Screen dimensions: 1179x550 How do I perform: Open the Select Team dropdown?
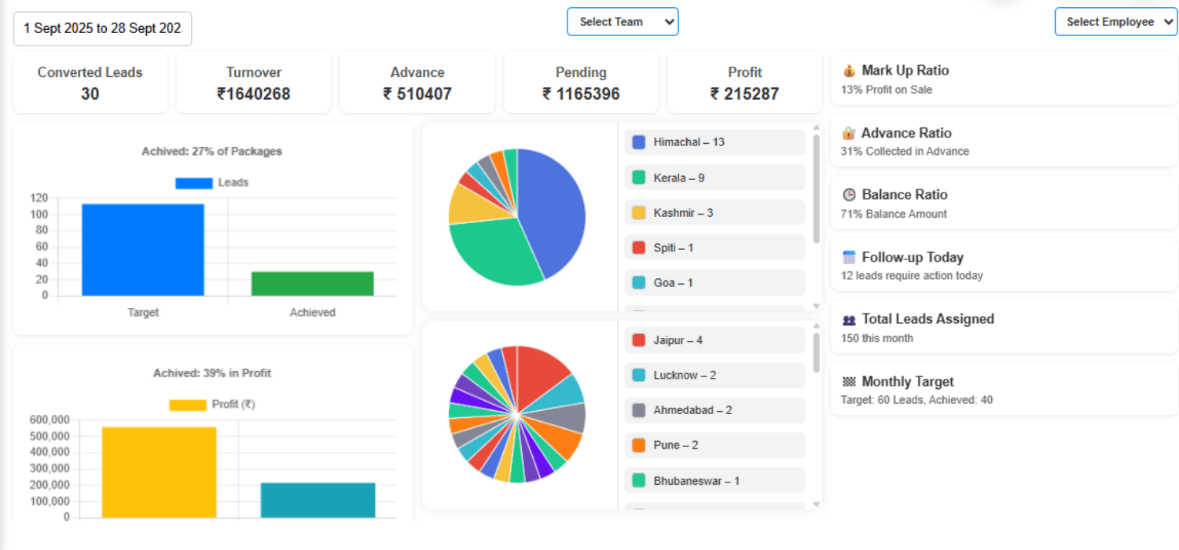pyautogui.click(x=623, y=22)
